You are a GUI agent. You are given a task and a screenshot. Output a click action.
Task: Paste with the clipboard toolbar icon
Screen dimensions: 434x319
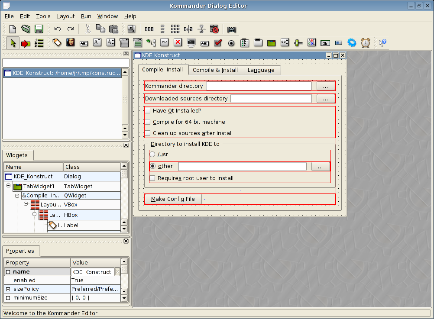tap(113, 29)
